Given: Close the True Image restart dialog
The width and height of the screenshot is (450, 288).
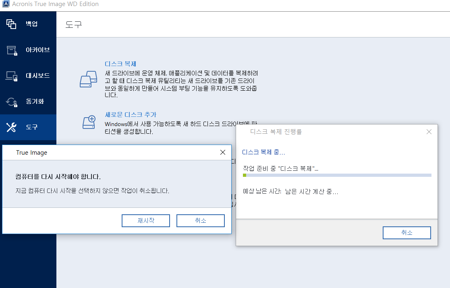Looking at the screenshot, I should (x=223, y=152).
